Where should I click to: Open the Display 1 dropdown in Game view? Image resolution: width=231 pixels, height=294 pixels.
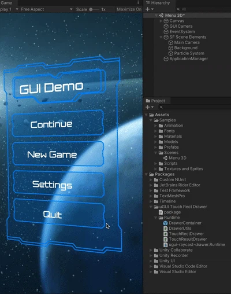(x=9, y=9)
